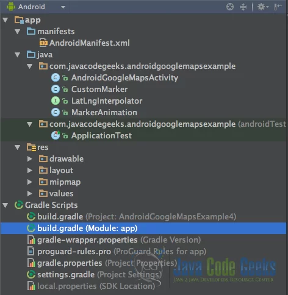Click the hide panel icon
This screenshot has height=295, width=288.
(278, 7)
